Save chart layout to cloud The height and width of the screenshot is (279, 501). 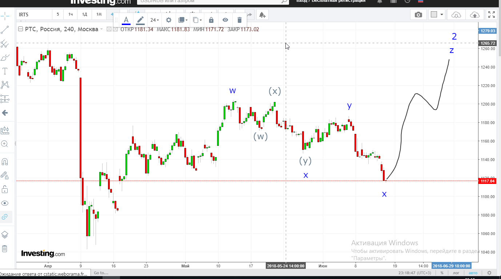point(474,15)
